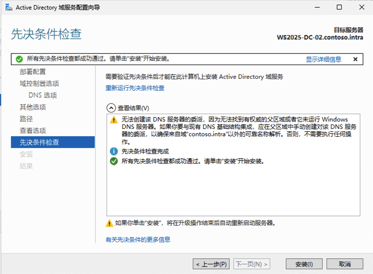Click the 下一页(N) next button
The width and height of the screenshot is (373, 274).
tap(252, 264)
